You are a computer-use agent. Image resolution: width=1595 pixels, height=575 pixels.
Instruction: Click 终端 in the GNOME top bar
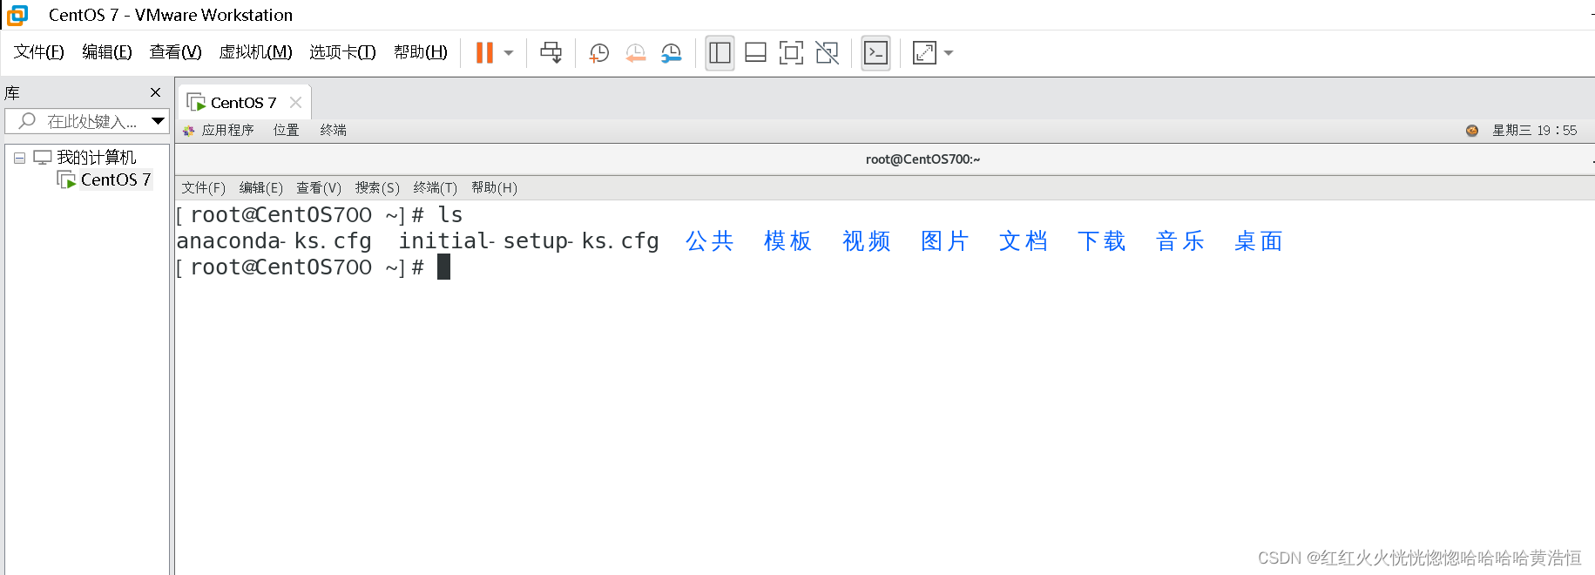(x=333, y=130)
